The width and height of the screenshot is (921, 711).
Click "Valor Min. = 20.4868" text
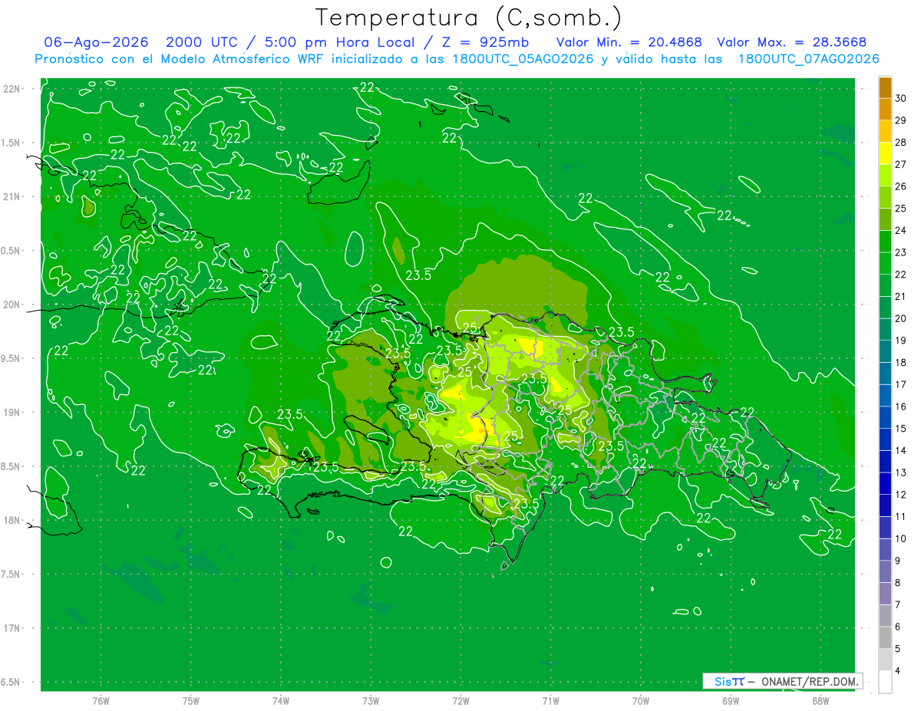[629, 42]
